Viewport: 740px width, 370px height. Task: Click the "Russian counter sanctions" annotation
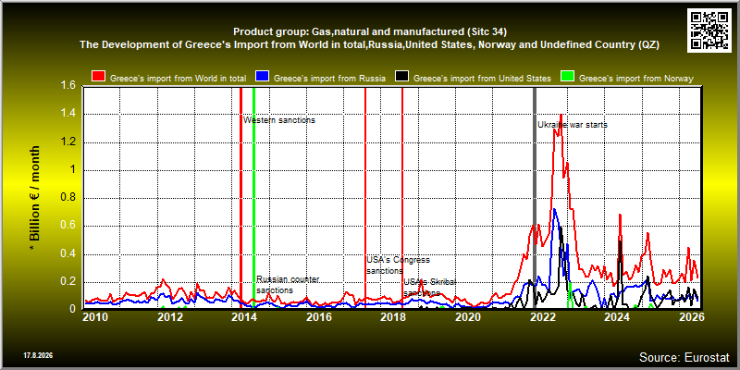point(288,285)
